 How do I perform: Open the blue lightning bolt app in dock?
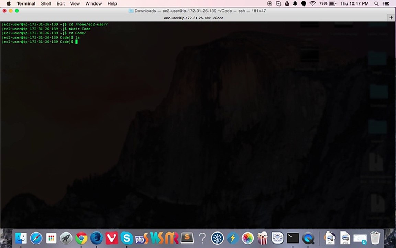coord(233,238)
